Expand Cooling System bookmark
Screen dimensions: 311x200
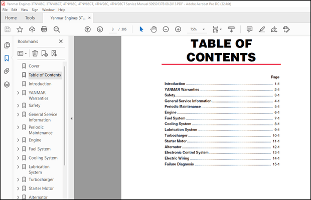[x=18, y=158]
